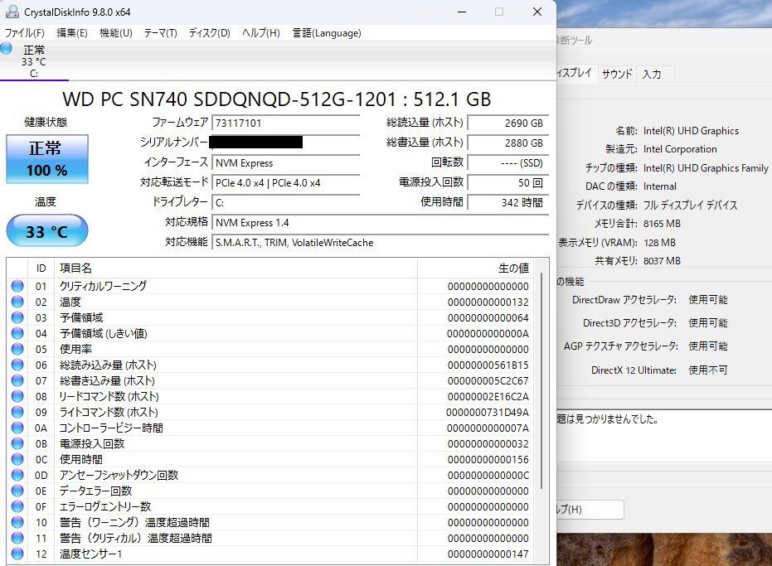Switch to the ディスプレイ tab in diagnostic tool
The image size is (772, 566).
575,73
